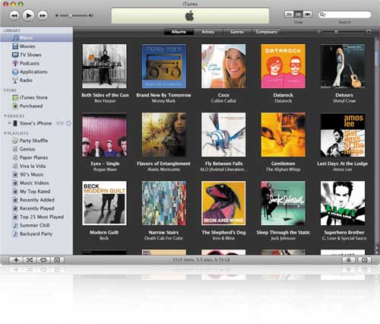Image resolution: width=380 pixels, height=324 pixels.
Task: Create new playlist with plus button
Action: [16, 260]
